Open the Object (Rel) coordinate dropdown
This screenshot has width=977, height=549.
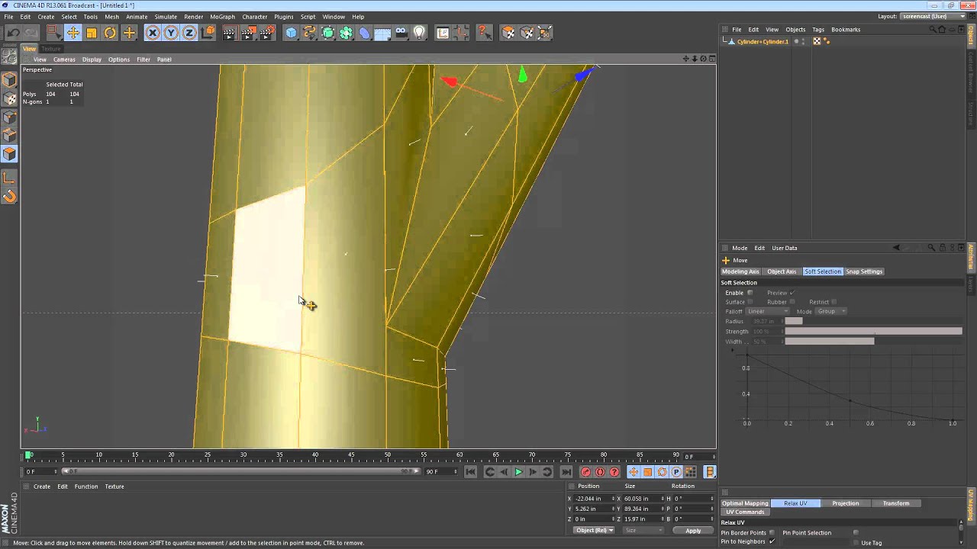pyautogui.click(x=595, y=531)
